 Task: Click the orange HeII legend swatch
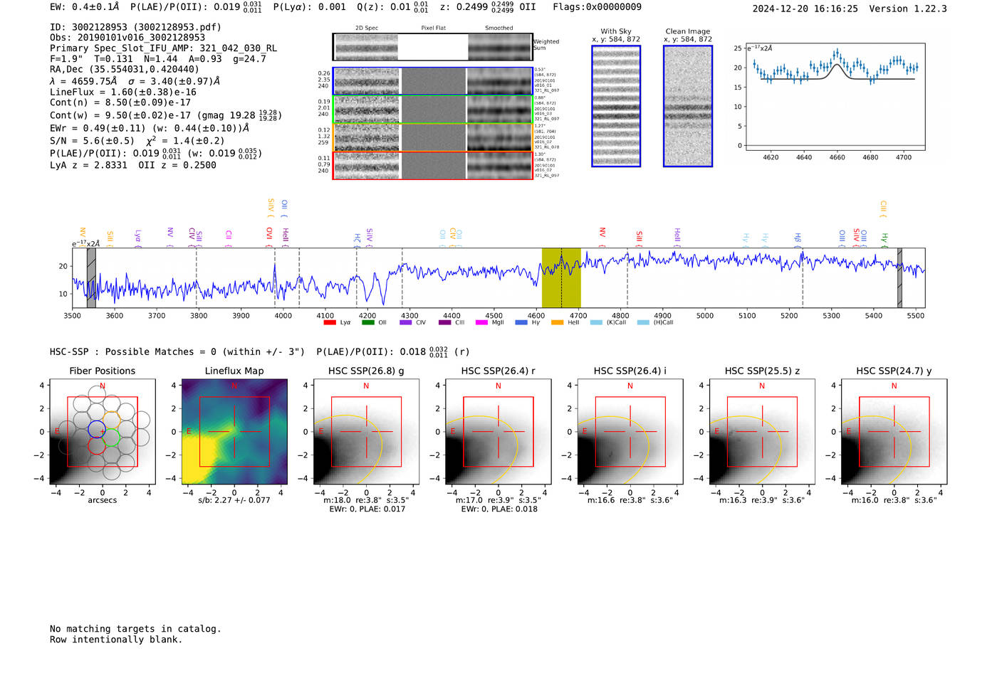[x=557, y=323]
